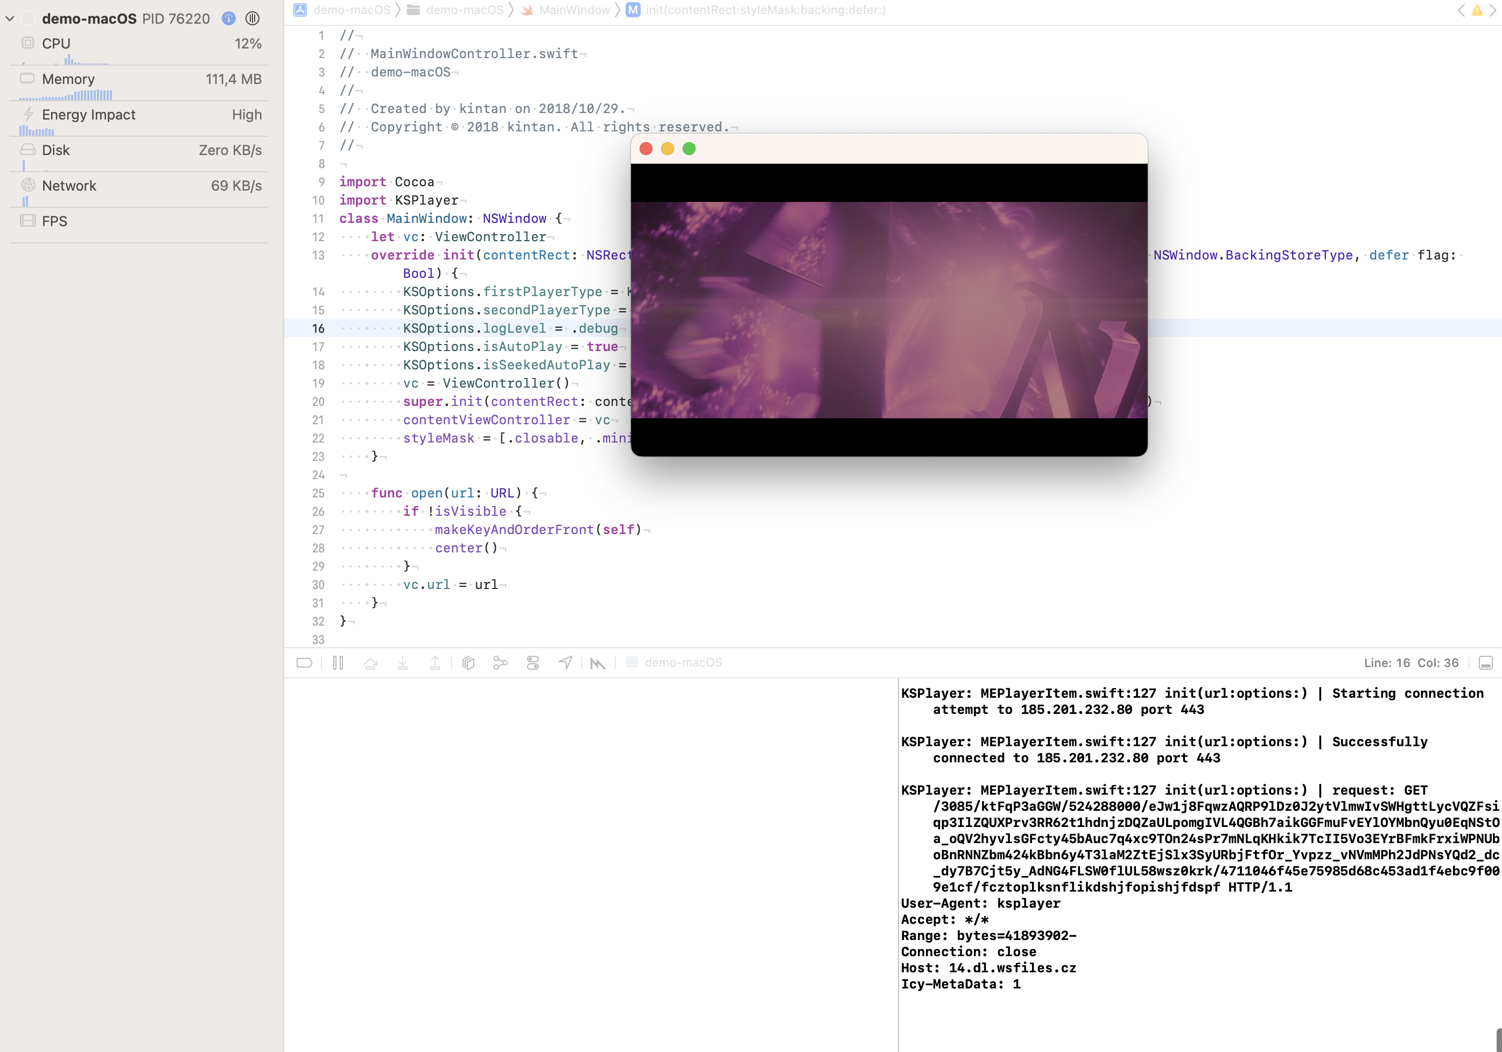Open the Simulate Location menu
1502x1052 pixels.
(x=565, y=663)
